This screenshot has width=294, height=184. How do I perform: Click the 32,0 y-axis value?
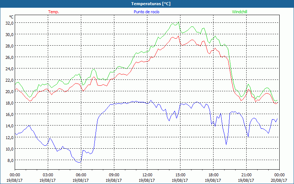(10, 23)
